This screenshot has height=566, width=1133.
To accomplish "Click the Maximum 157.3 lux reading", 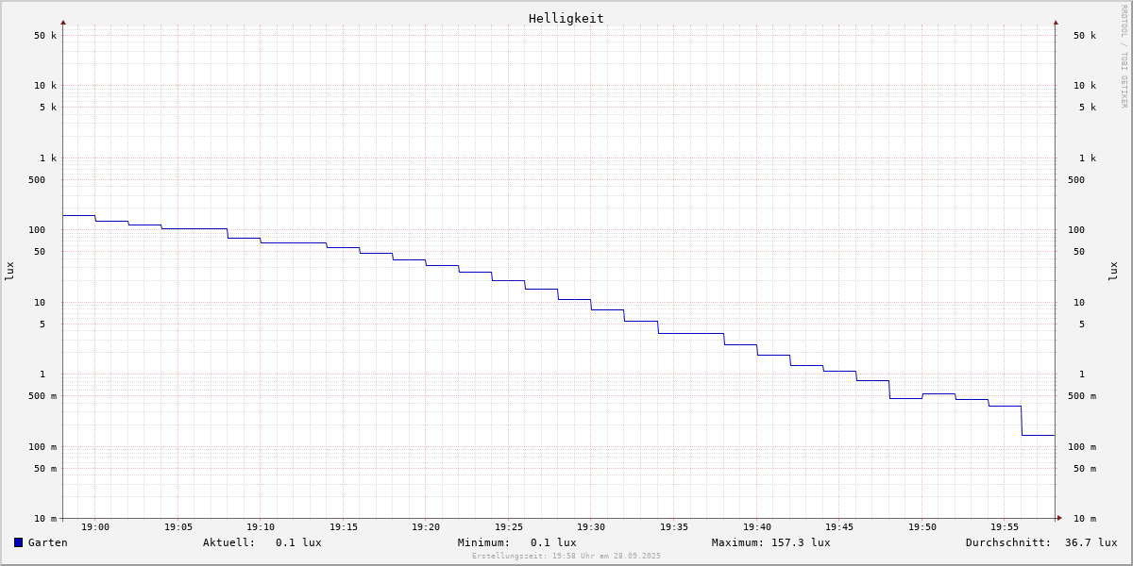I will point(771,542).
